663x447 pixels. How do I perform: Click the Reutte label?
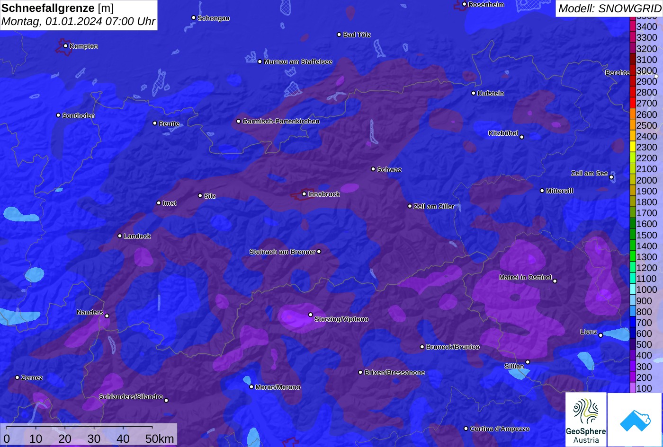(x=169, y=124)
